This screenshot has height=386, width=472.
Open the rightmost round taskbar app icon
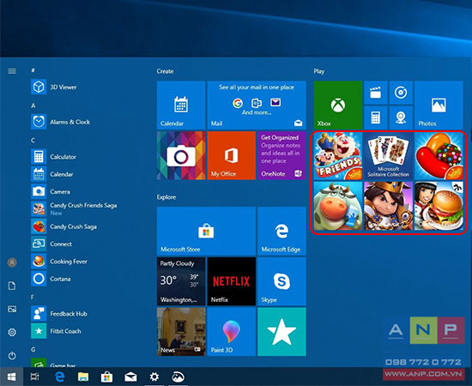178,377
